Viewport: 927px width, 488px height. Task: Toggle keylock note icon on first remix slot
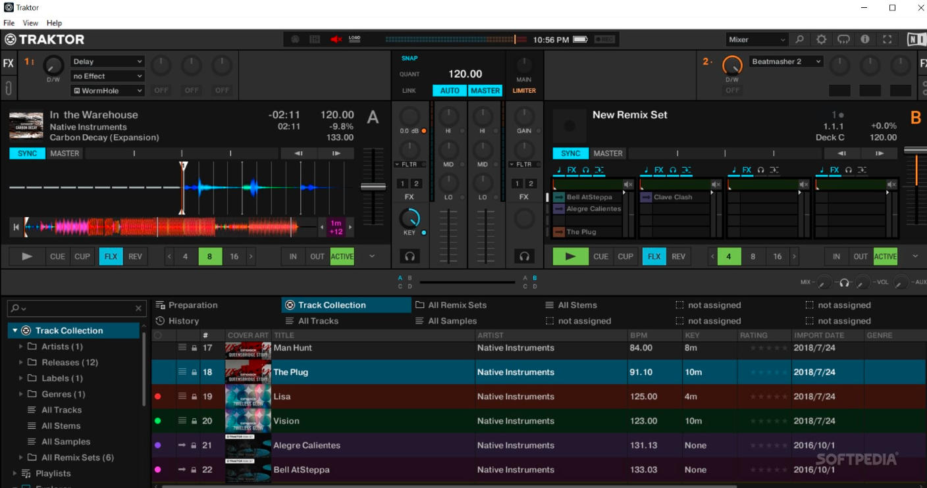point(558,170)
